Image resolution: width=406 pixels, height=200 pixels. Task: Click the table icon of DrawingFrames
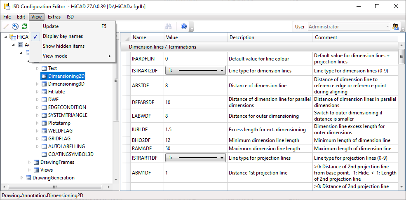point(37,162)
